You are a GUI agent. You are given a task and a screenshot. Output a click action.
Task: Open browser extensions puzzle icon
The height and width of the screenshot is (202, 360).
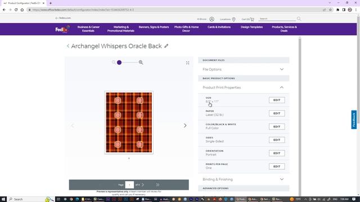pos(337,10)
